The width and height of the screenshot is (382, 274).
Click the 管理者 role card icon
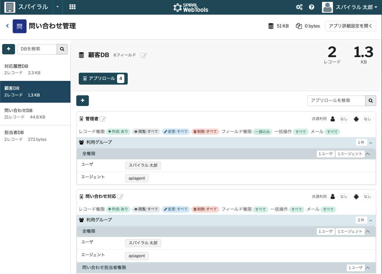pyautogui.click(x=81, y=119)
